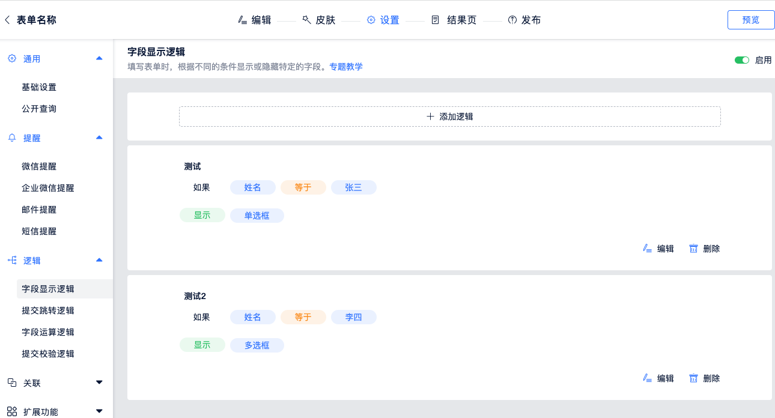Click the 预览 button
This screenshot has width=775, height=418.
pos(750,20)
